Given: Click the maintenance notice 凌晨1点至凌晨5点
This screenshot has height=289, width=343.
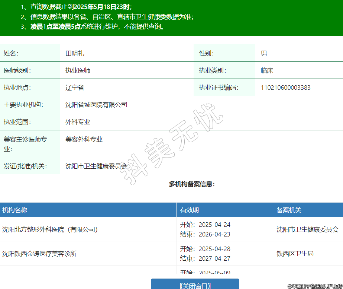Looking at the screenshot, I should tap(55, 26).
